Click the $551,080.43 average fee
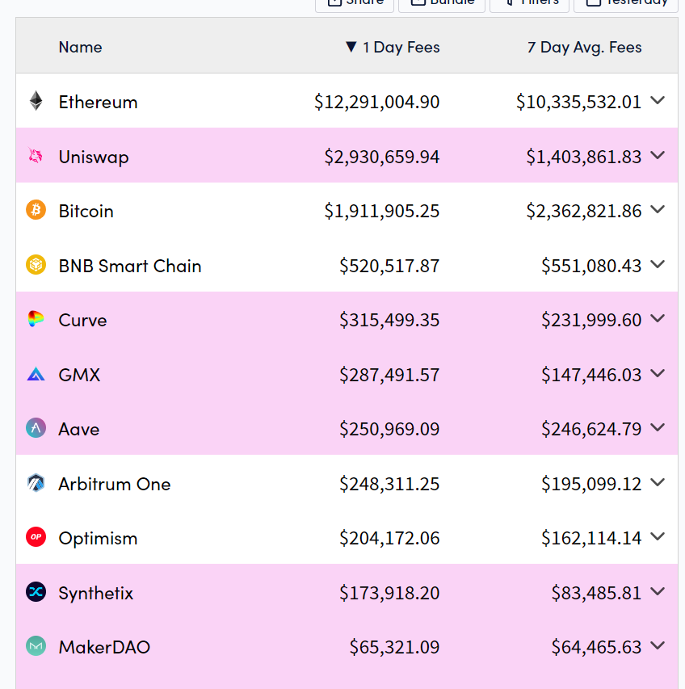The height and width of the screenshot is (689, 685). click(x=591, y=266)
